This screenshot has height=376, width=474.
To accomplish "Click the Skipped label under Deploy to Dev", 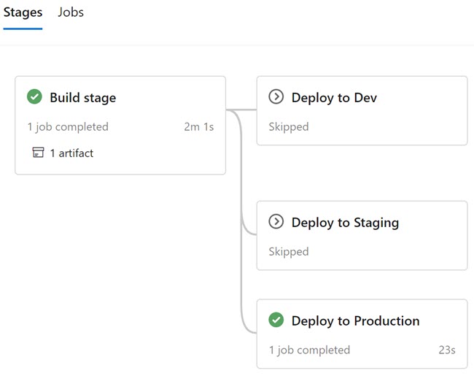I will [289, 127].
